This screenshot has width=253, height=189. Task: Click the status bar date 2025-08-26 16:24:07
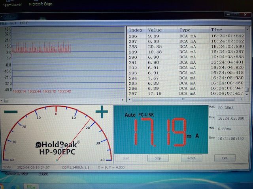coord(33,167)
